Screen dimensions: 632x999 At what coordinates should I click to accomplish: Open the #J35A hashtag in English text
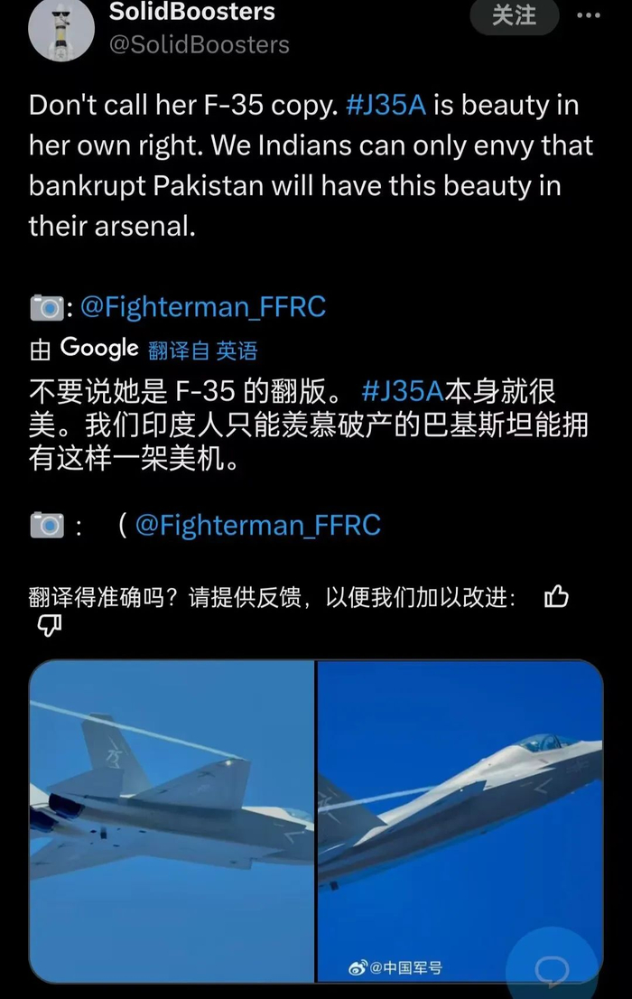click(x=386, y=105)
